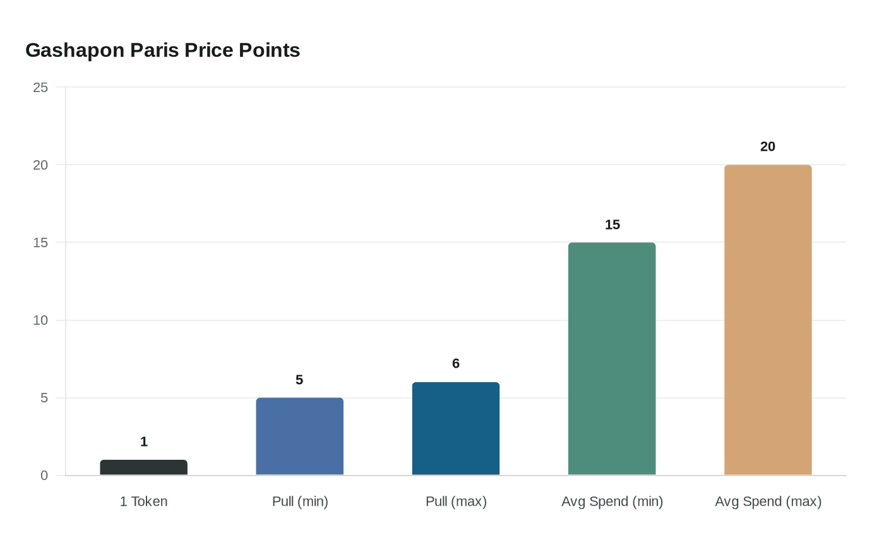Viewport: 884px width, 555px height.
Task: Select the teal-blue Pull (max) bar
Action: (x=456, y=429)
